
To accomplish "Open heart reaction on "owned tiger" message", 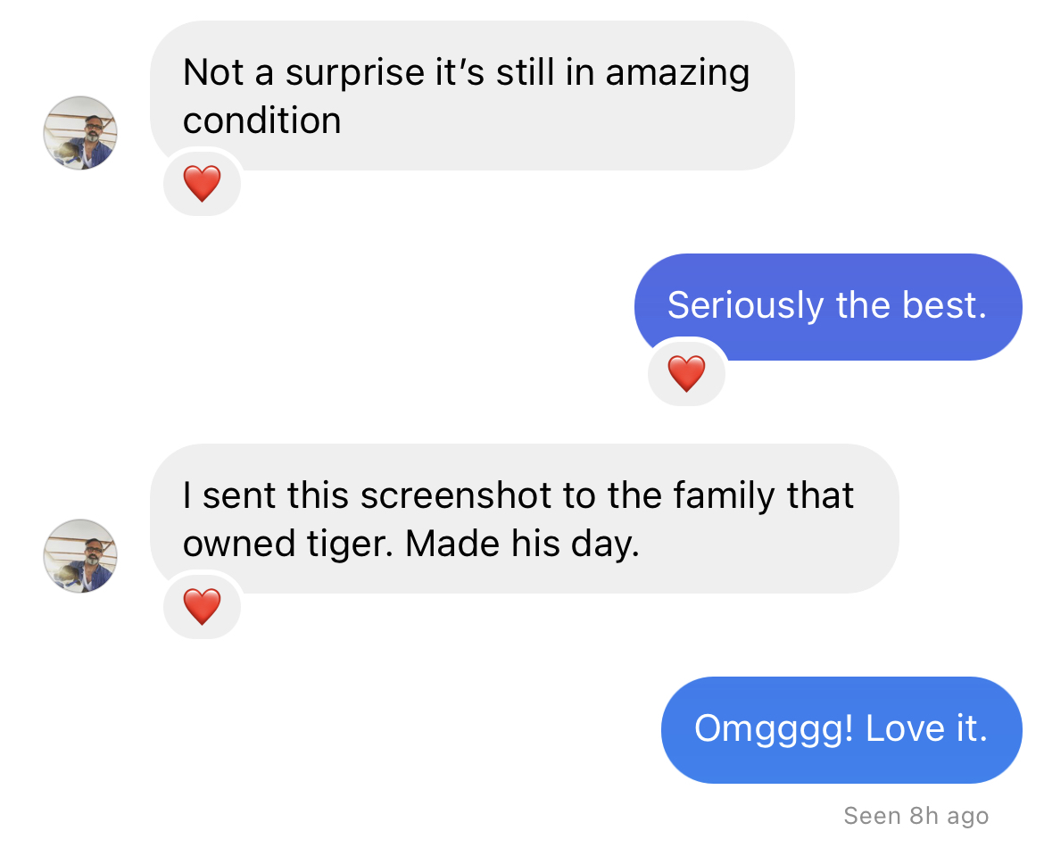I will tap(202, 607).
